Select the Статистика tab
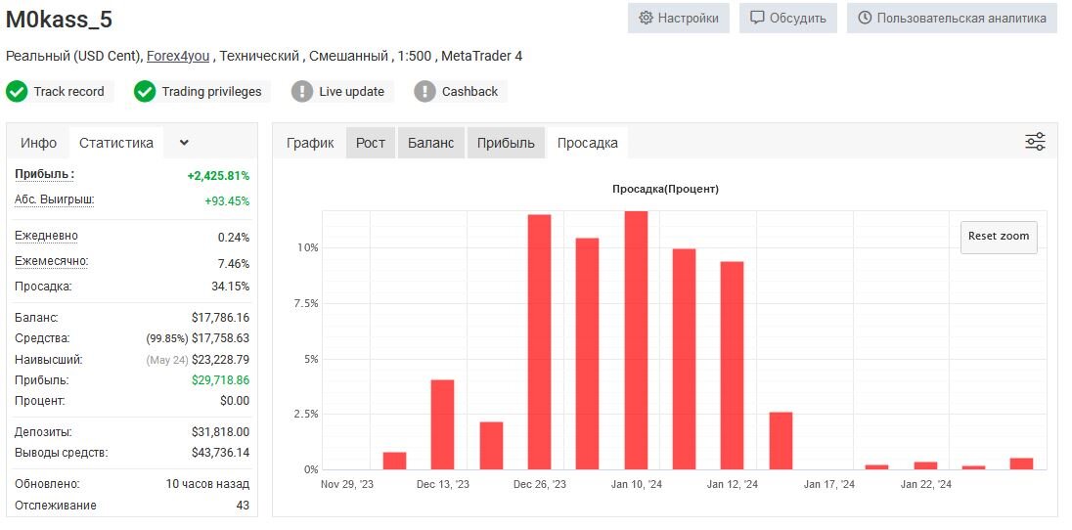The width and height of the screenshot is (1072, 530). pos(116,143)
